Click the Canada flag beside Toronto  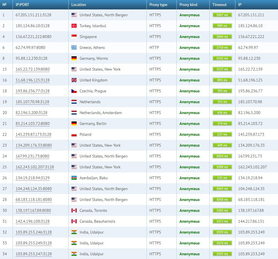click(74, 210)
